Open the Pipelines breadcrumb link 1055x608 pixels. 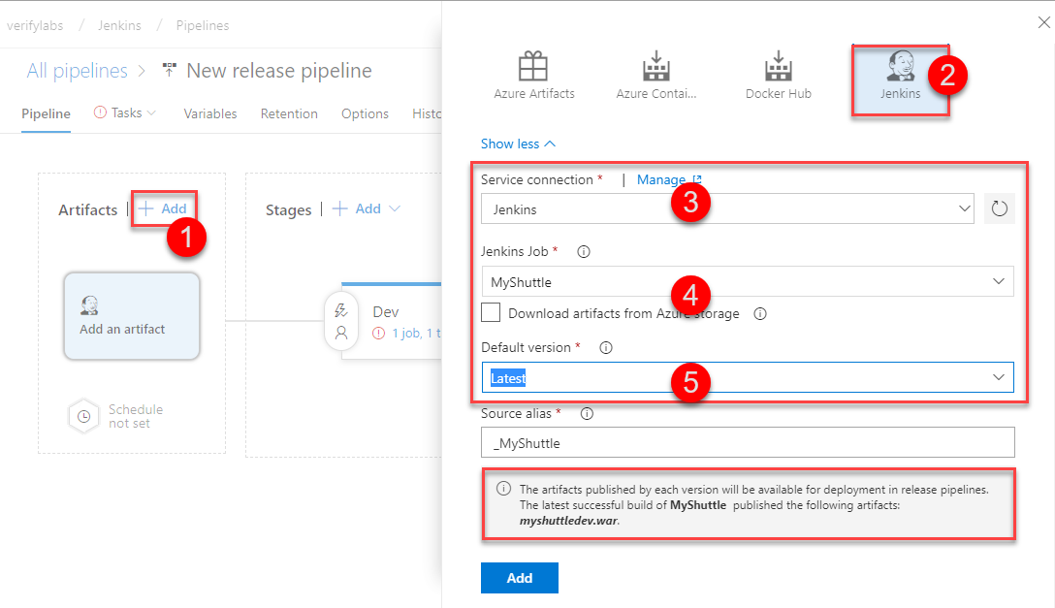pyautogui.click(x=203, y=25)
